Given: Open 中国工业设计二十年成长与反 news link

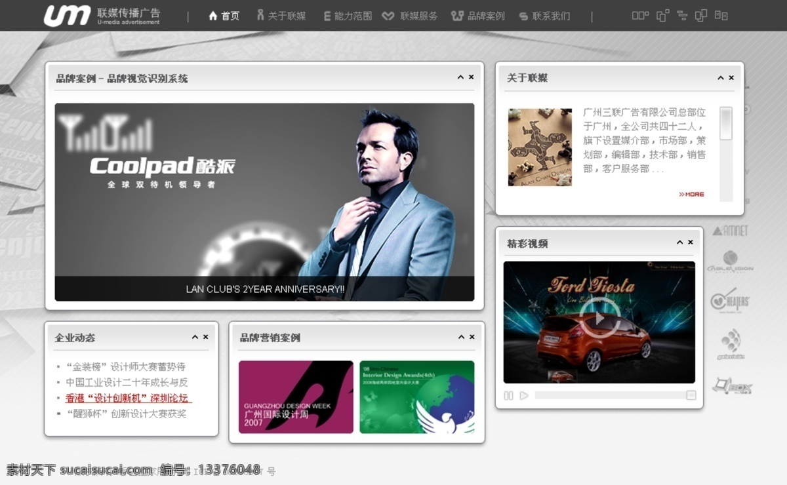Looking at the screenshot, I should pos(127,382).
